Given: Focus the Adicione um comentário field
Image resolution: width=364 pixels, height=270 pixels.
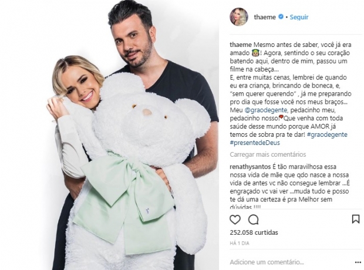Looking at the screenshot, I should pyautogui.click(x=291, y=262).
